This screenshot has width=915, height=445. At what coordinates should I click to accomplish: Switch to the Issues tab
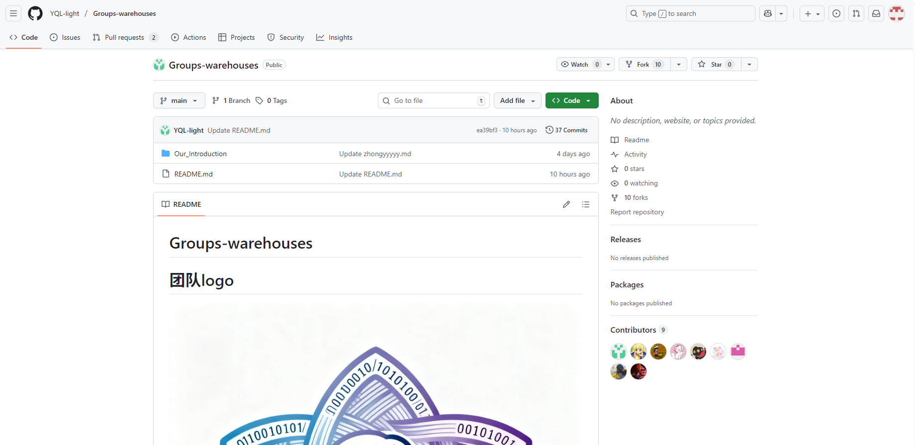click(x=65, y=37)
